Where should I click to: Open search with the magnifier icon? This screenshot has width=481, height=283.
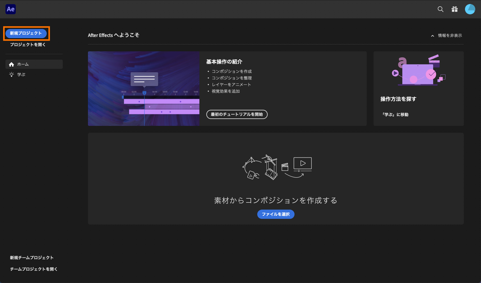[440, 9]
